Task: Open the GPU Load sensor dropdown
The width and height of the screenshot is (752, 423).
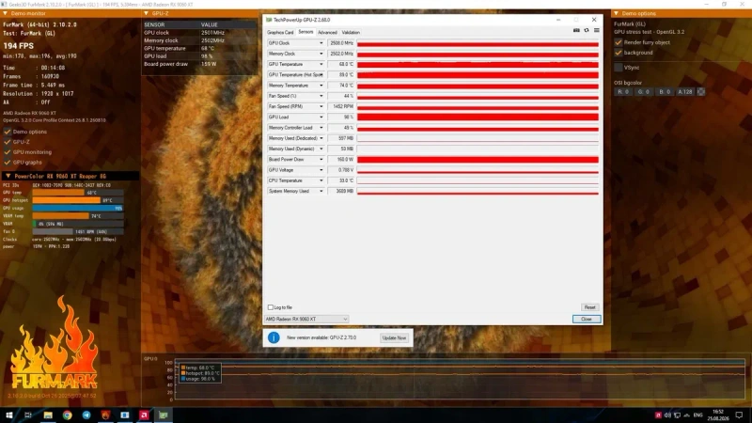Action: (x=321, y=117)
